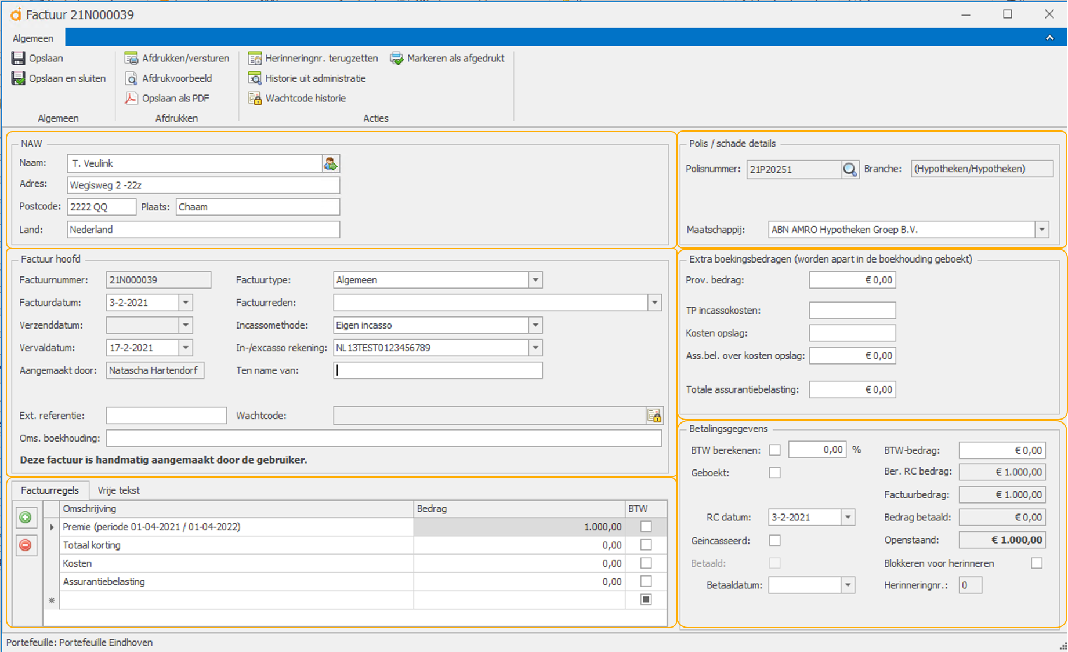Screen dimensions: 1068x652
Task: Open the Factuurdatum date dropdown
Action: tap(186, 303)
